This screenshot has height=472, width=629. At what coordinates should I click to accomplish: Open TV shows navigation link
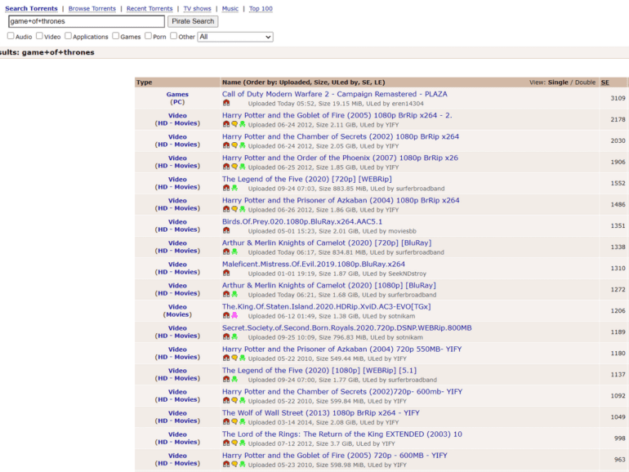[197, 8]
